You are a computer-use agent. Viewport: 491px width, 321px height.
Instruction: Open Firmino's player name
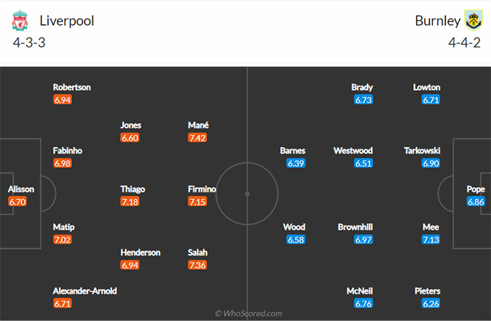[x=201, y=189]
